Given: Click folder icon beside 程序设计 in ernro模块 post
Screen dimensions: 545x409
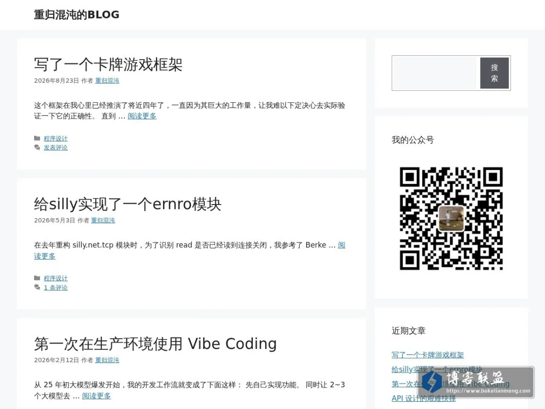Looking at the screenshot, I should [x=37, y=278].
